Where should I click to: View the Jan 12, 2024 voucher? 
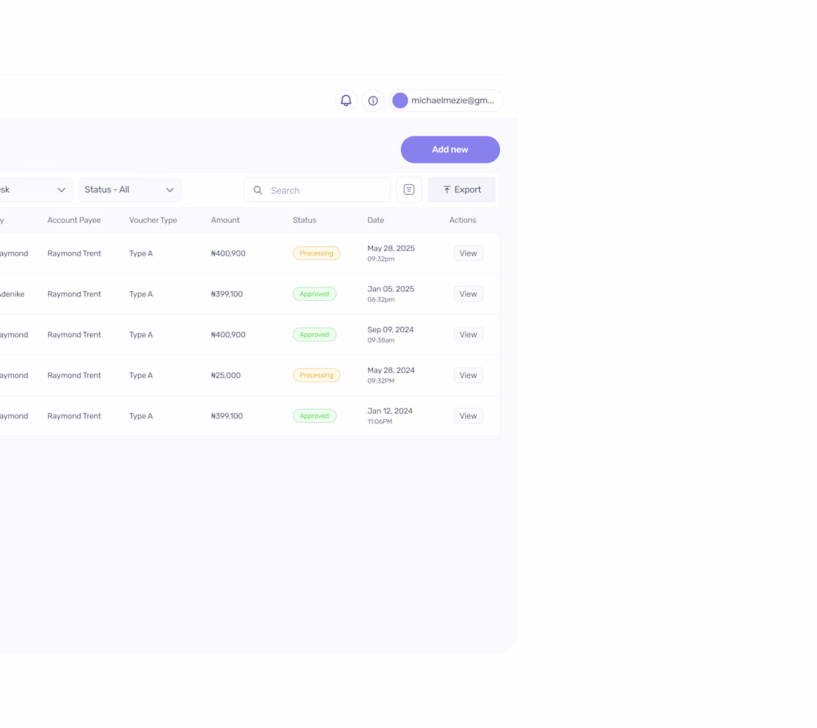(x=469, y=416)
